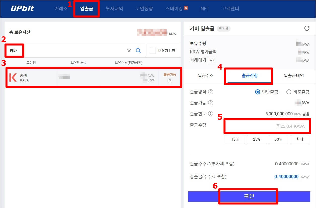The image size is (316, 208).
Task: Click the 확인 confirm button
Action: (249, 196)
